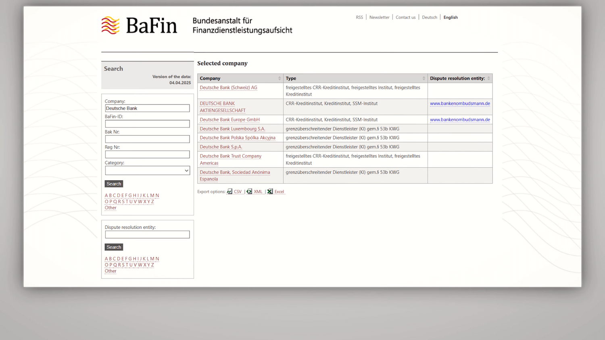Screen dimensions: 605x340
Task: Open the Newsletter page
Action: [379, 17]
